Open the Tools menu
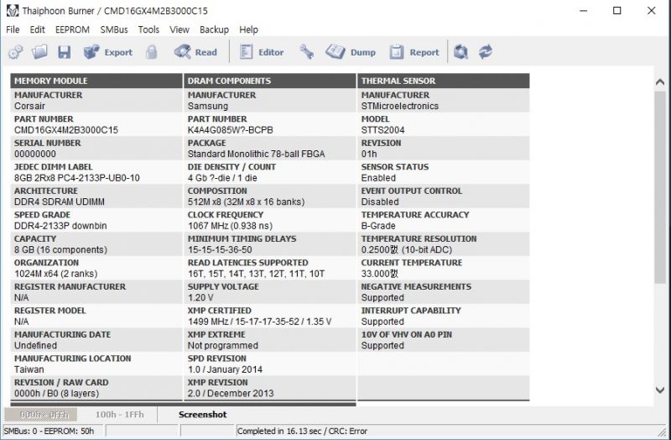 148,29
